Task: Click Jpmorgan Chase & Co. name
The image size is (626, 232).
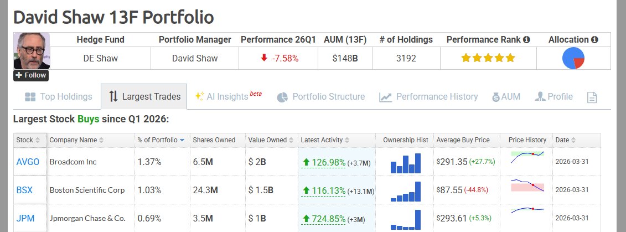Action: coord(87,218)
